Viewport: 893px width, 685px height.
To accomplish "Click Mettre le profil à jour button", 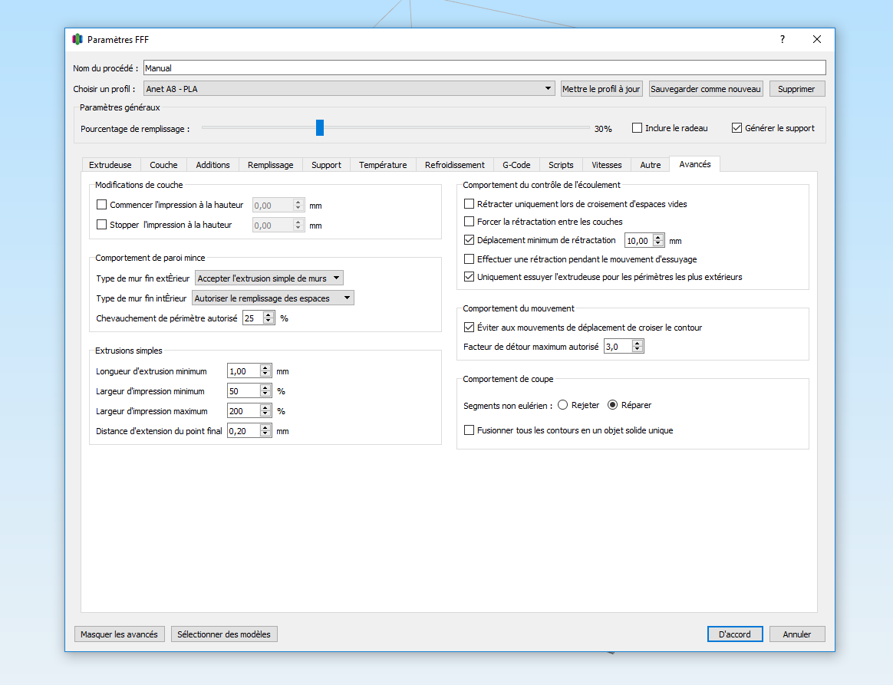I will pos(601,89).
